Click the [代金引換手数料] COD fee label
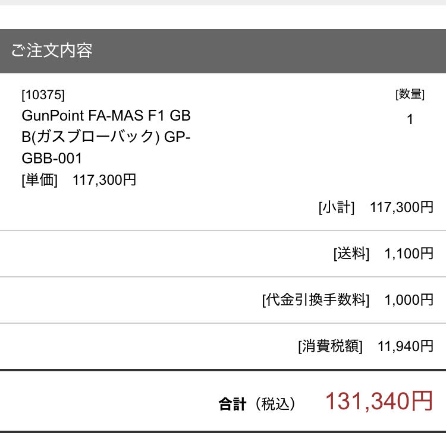 (315, 300)
